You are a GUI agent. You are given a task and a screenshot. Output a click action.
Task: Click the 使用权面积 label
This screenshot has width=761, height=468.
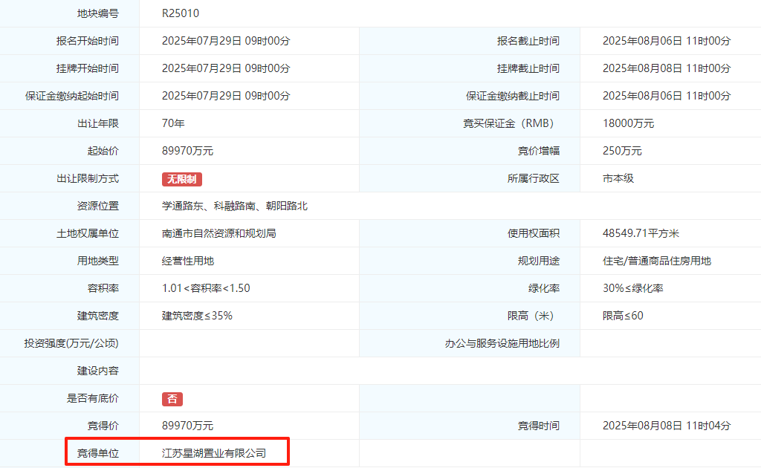pyautogui.click(x=534, y=233)
